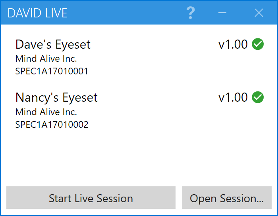Click blank space right of Dave's serial number

(x=179, y=72)
